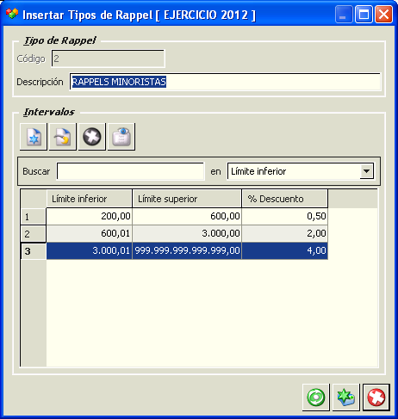Click the 999.999.999.999.999,00 cell
The image size is (398, 419).
187,251
